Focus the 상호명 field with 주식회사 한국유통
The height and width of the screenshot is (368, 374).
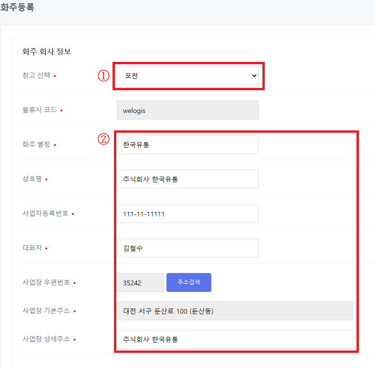(x=187, y=179)
